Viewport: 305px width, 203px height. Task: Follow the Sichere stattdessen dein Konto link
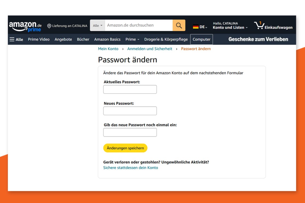(130, 168)
